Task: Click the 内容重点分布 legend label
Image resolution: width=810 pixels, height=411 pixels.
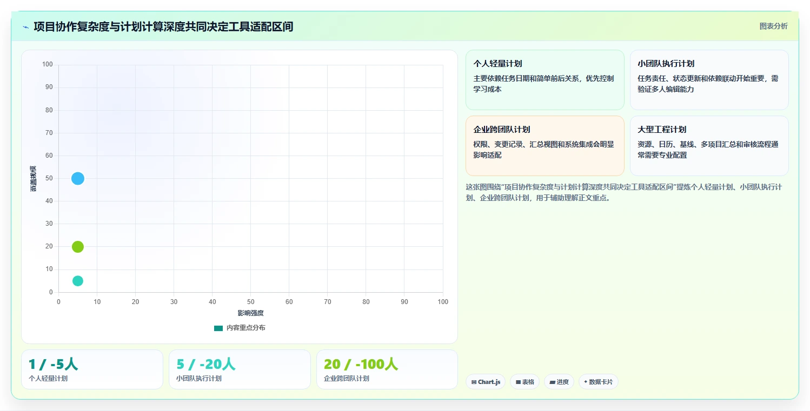Action: [246, 328]
